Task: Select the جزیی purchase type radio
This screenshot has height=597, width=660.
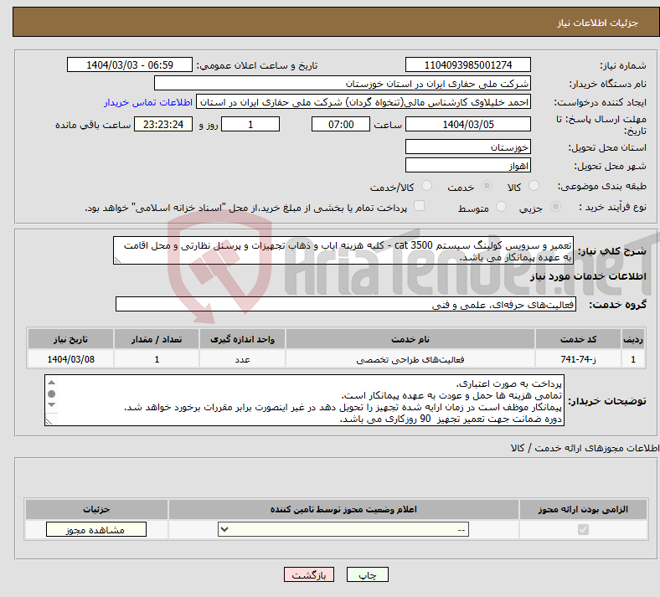Action: pyautogui.click(x=555, y=207)
